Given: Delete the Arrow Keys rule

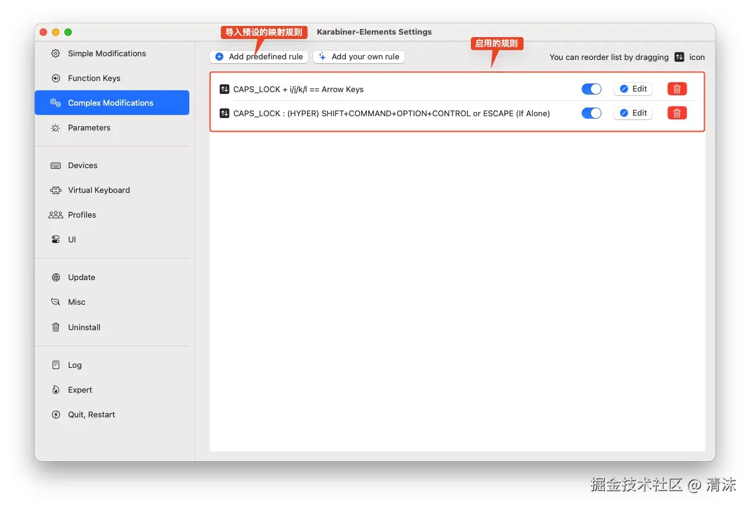Looking at the screenshot, I should [x=677, y=89].
